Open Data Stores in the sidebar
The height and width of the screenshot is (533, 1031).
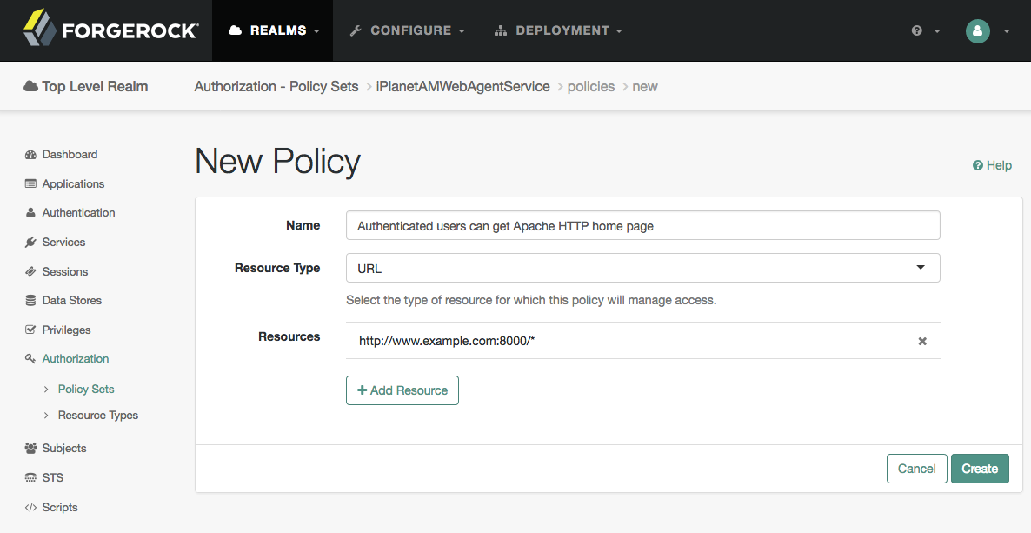click(71, 301)
